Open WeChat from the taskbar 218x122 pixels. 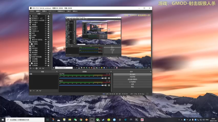(x=75, y=120)
